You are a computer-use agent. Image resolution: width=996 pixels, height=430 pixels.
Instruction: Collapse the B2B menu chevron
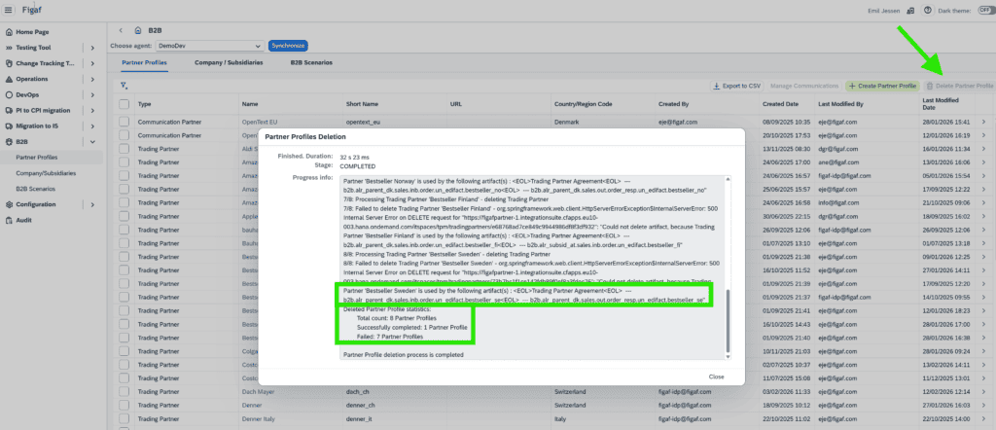coord(92,142)
